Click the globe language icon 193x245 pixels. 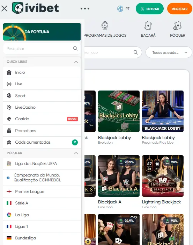[x=120, y=9]
